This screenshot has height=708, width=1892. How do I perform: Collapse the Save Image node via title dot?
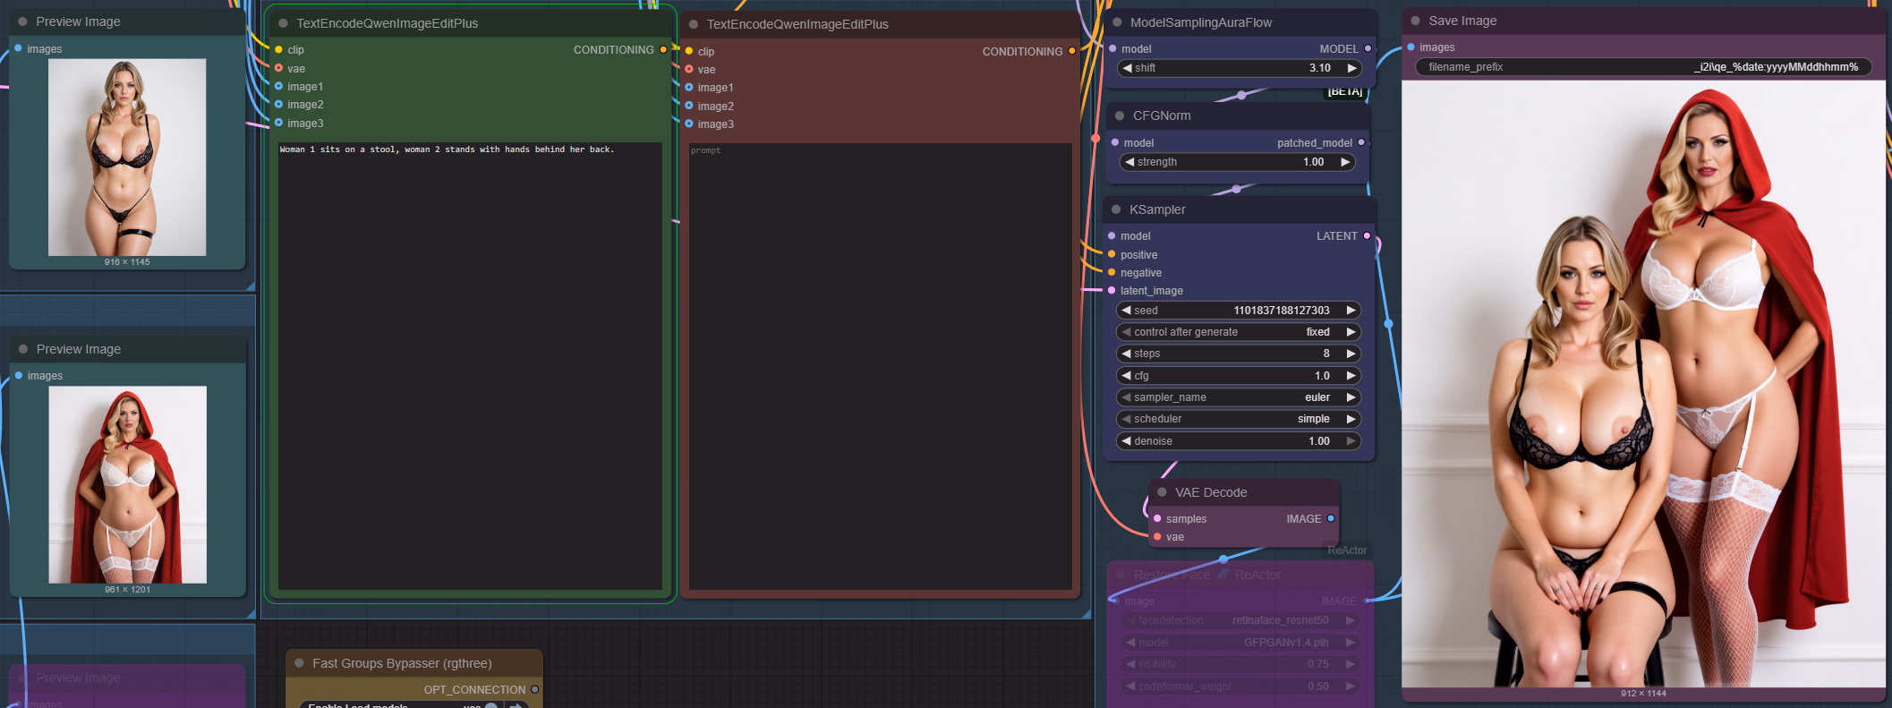coord(1415,21)
